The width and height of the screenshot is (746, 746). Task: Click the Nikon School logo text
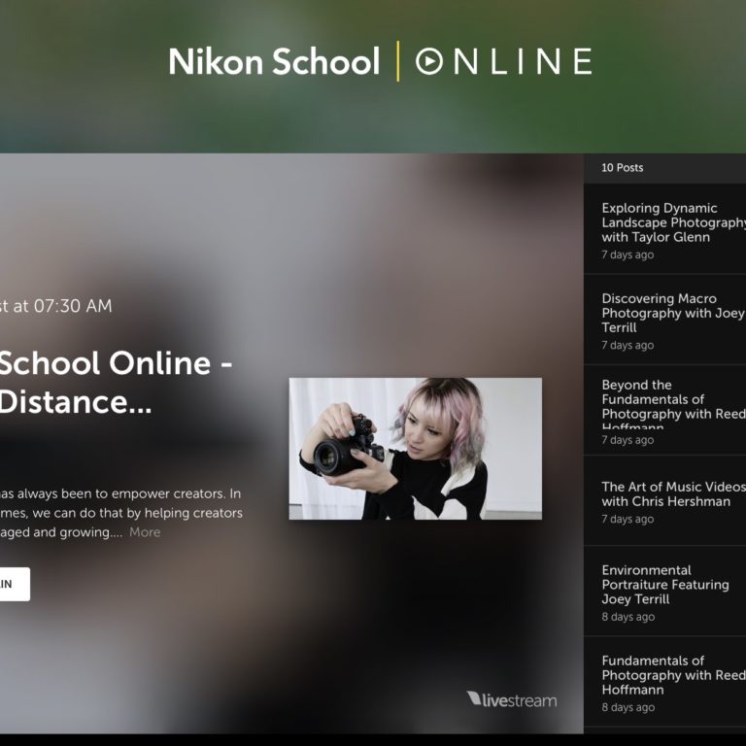pos(274,62)
